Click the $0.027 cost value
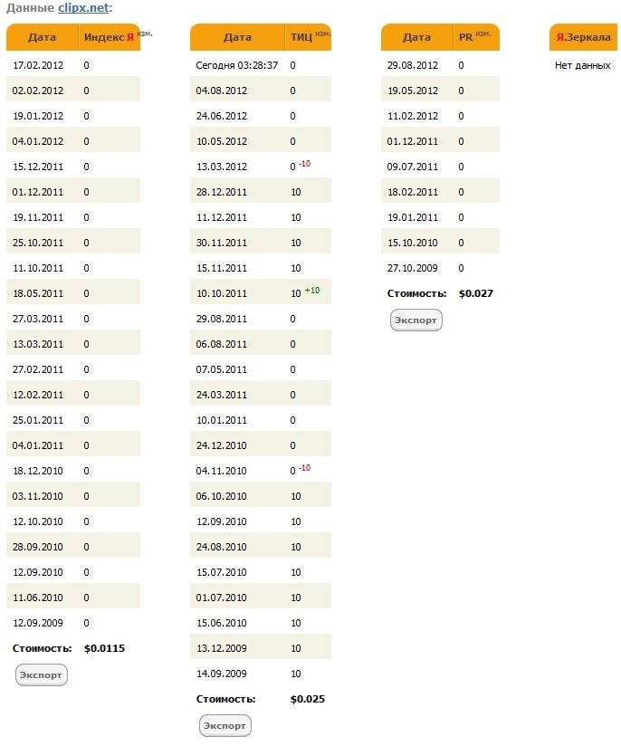 [476, 293]
